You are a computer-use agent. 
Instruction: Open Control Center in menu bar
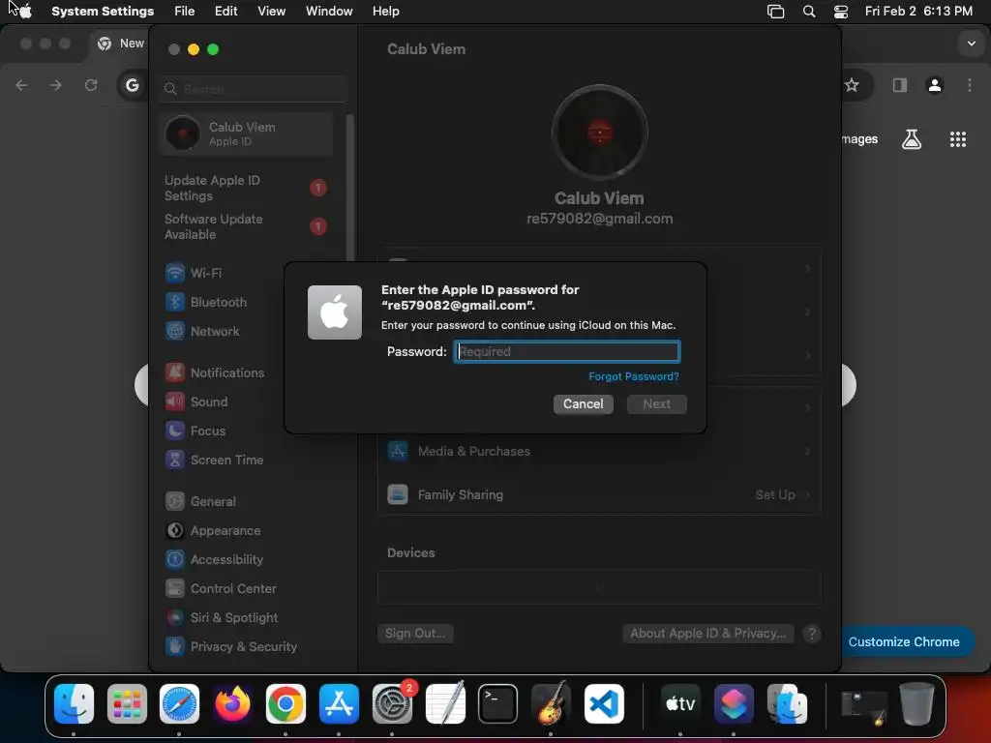(841, 12)
